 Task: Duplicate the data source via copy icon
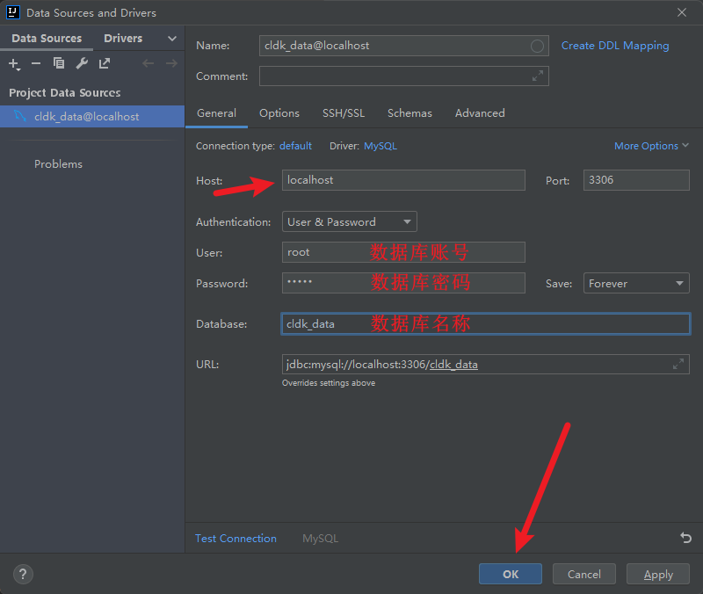[x=58, y=63]
